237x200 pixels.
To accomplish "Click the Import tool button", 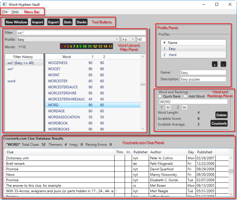I will [x=38, y=22].
